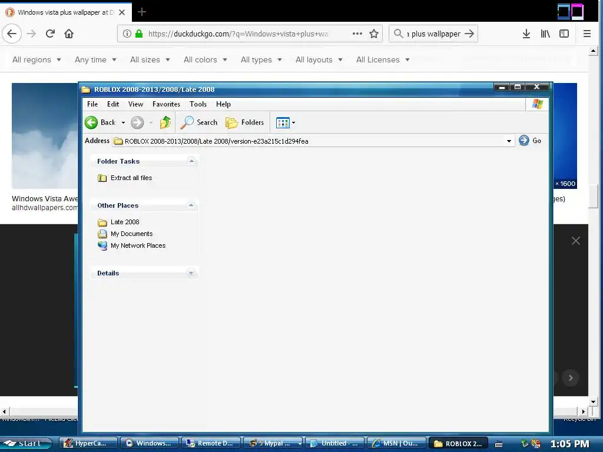
Task: Bookmark this page with star icon
Action: point(374,34)
